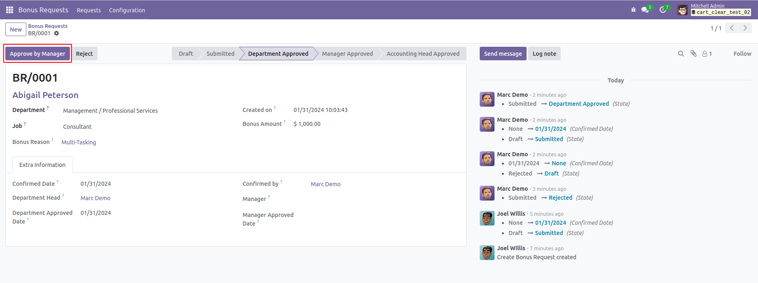Reject the bonus request

click(84, 54)
